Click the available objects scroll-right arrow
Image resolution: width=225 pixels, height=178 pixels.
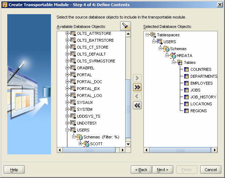123,150
